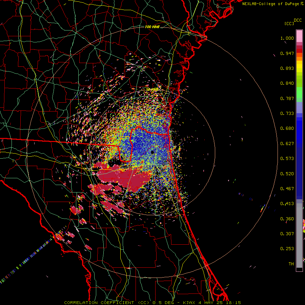Click the large crimson echo southwest of radar
Viewport: 305px width, 305px height.
click(x=124, y=177)
